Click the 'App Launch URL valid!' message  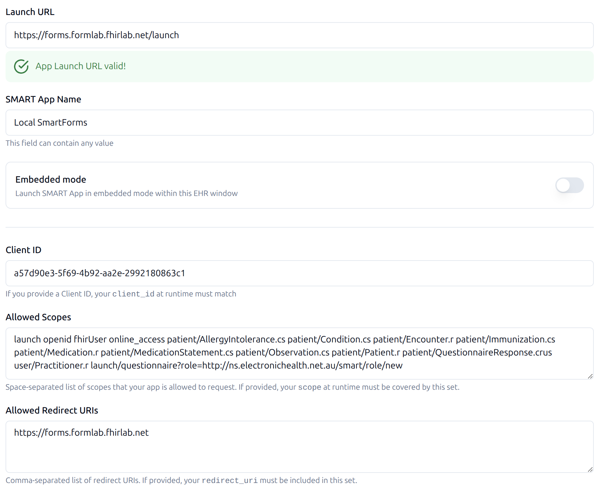(81, 66)
